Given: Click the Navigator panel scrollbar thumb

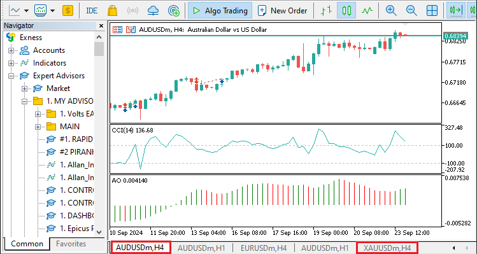Looking at the screenshot, I should click(99, 49).
